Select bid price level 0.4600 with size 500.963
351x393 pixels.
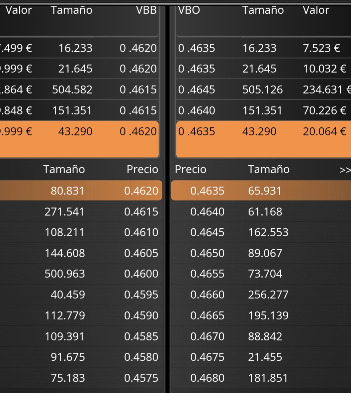coord(81,274)
